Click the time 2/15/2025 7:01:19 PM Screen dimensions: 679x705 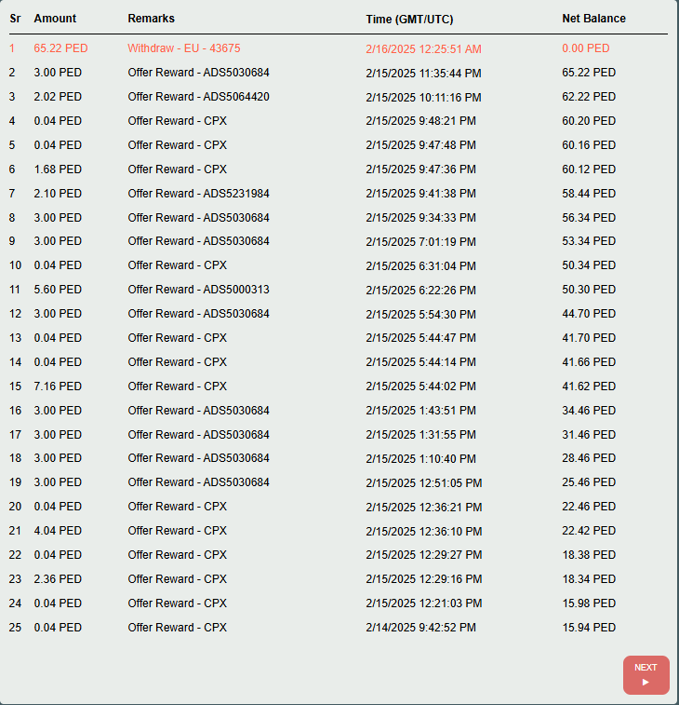(x=420, y=242)
